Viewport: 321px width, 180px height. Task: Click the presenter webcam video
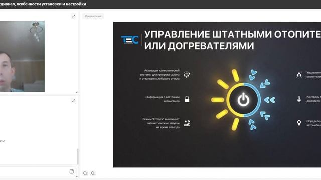[22, 56]
